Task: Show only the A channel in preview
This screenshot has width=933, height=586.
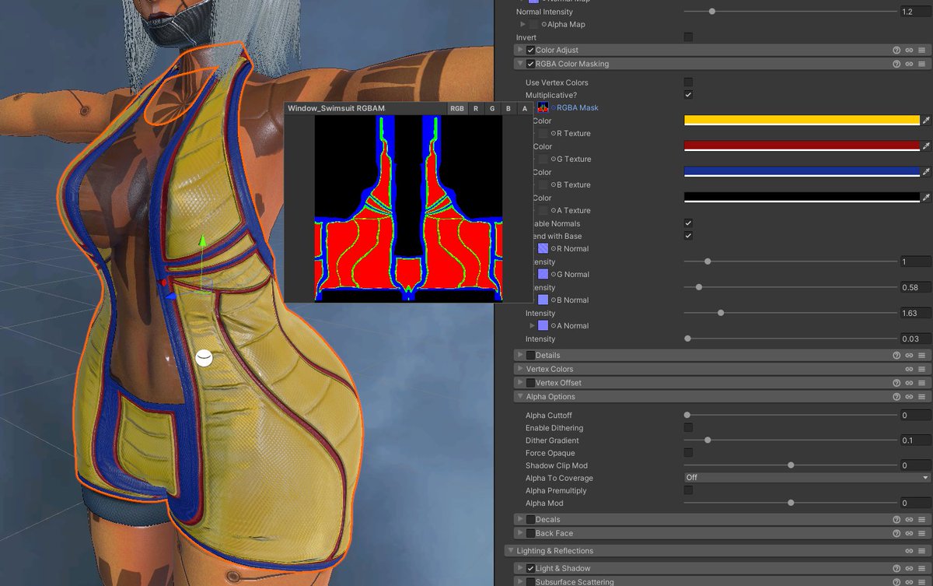Action: (525, 108)
